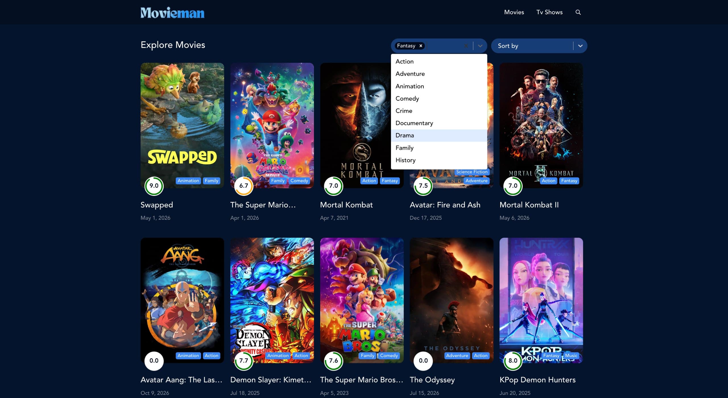Select the highlighted Drama option
Screen dimensions: 728x398
click(x=439, y=135)
